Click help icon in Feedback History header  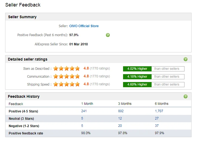tap(185, 96)
